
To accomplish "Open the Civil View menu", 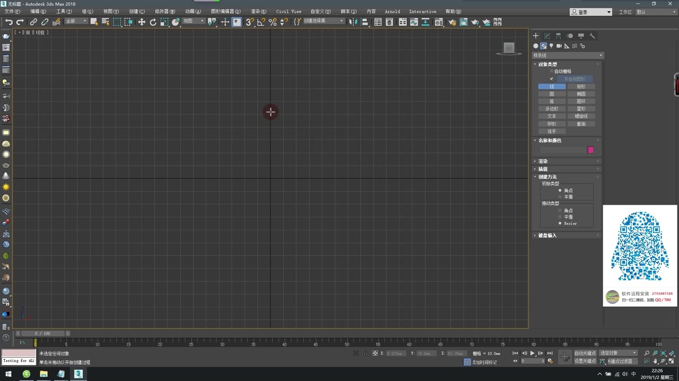I will click(289, 12).
